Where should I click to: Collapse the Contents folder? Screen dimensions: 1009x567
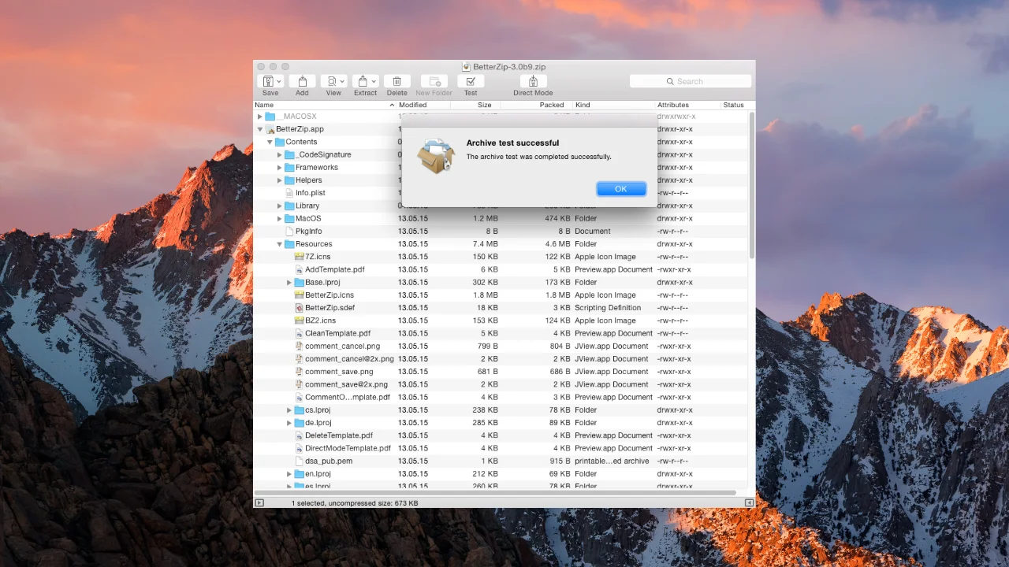click(270, 142)
